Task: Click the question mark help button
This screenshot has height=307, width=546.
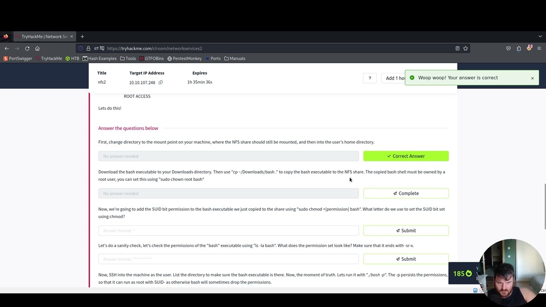Action: pyautogui.click(x=370, y=78)
